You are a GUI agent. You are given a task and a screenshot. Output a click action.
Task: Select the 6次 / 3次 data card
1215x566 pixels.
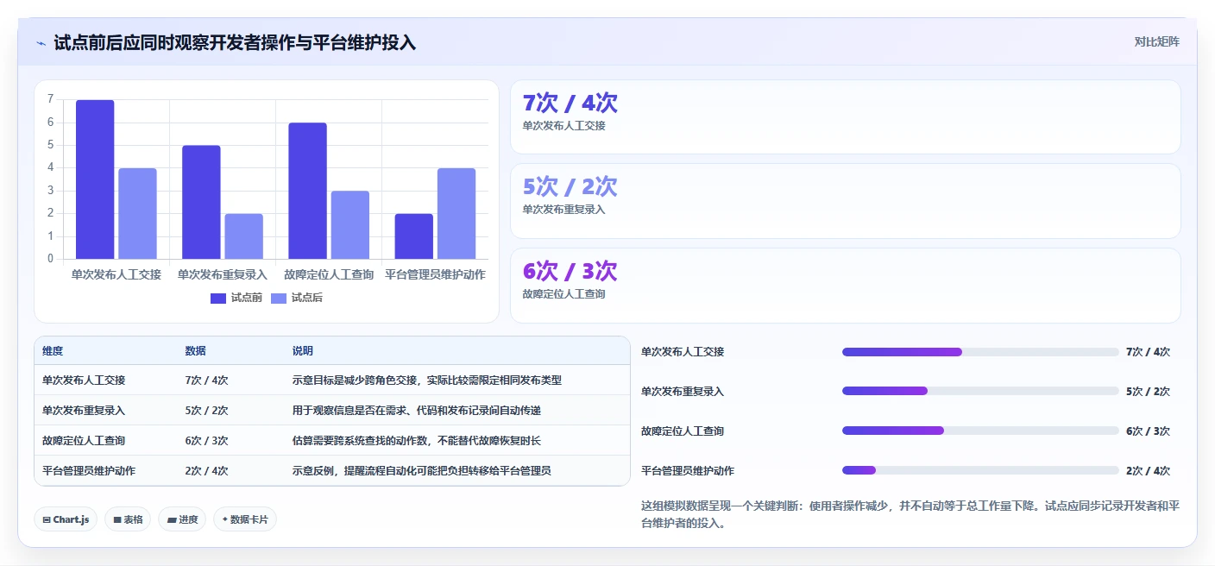pos(846,286)
